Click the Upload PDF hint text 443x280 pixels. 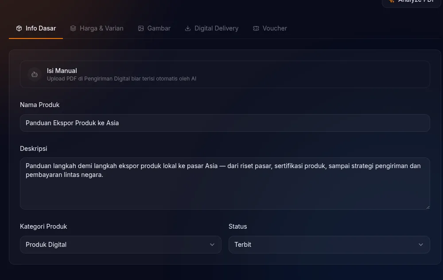(121, 79)
